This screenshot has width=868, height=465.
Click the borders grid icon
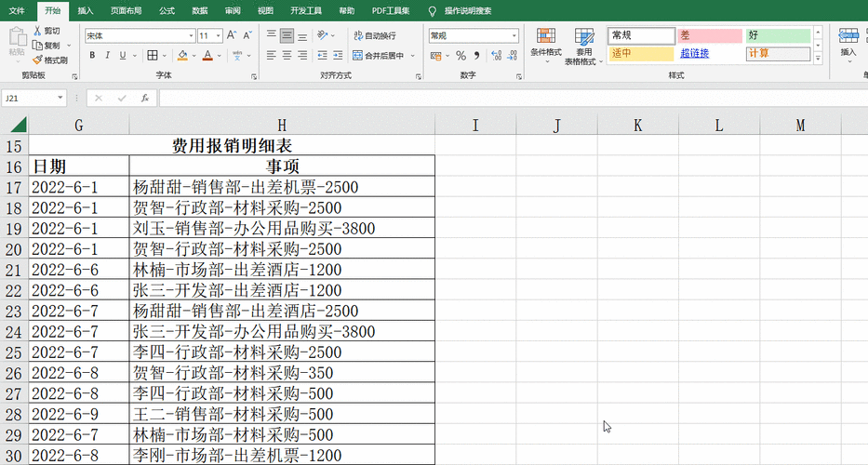(x=153, y=56)
